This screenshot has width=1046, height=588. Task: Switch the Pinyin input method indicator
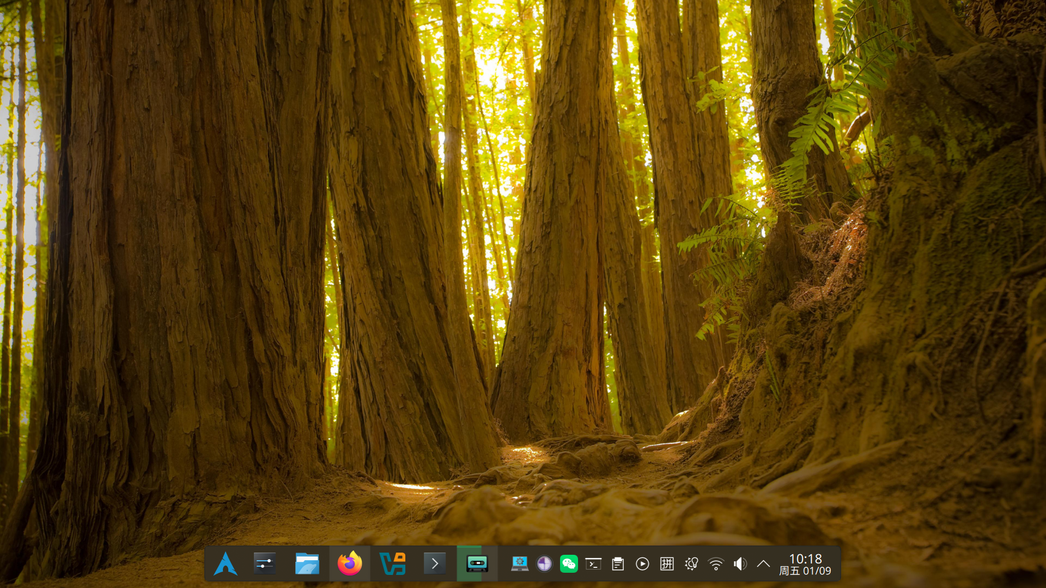[667, 563]
